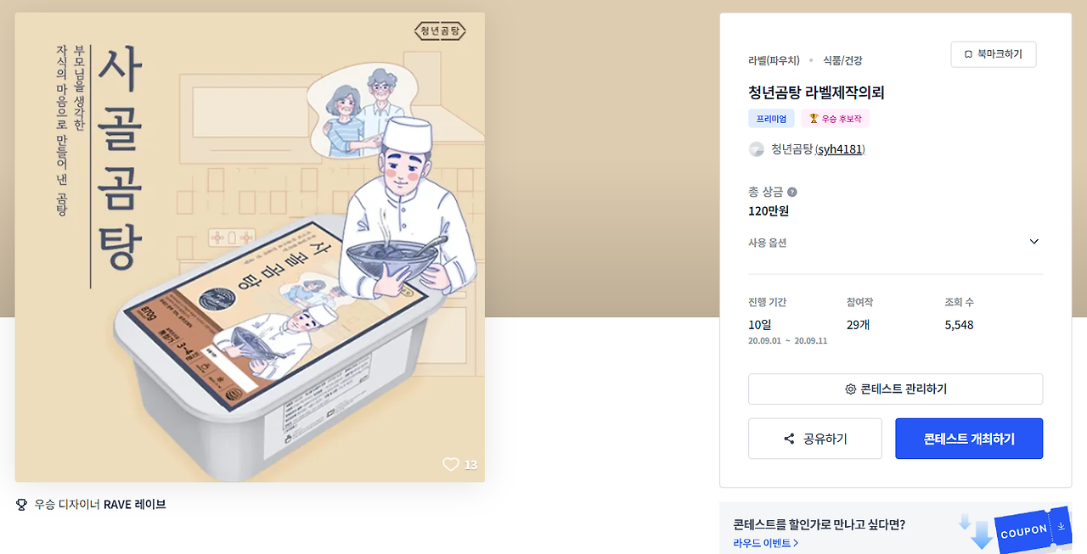The image size is (1087, 554).
Task: Click the trophy icon beside 우승 디자이너
Action: (22, 504)
